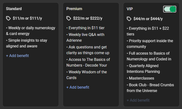Click the price tag icon on Premium card
This screenshot has height=109, width=182.
69,18
